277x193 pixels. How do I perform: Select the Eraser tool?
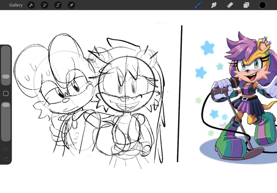click(230, 5)
